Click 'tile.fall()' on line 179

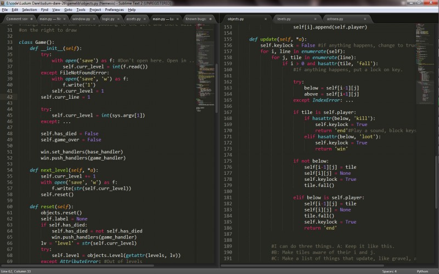319,185
